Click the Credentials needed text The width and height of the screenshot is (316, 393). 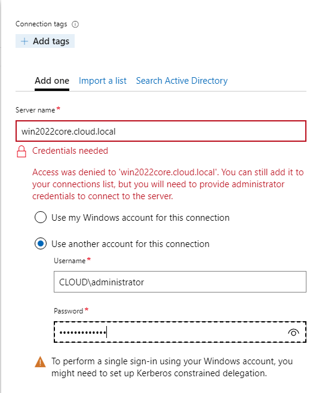70,151
